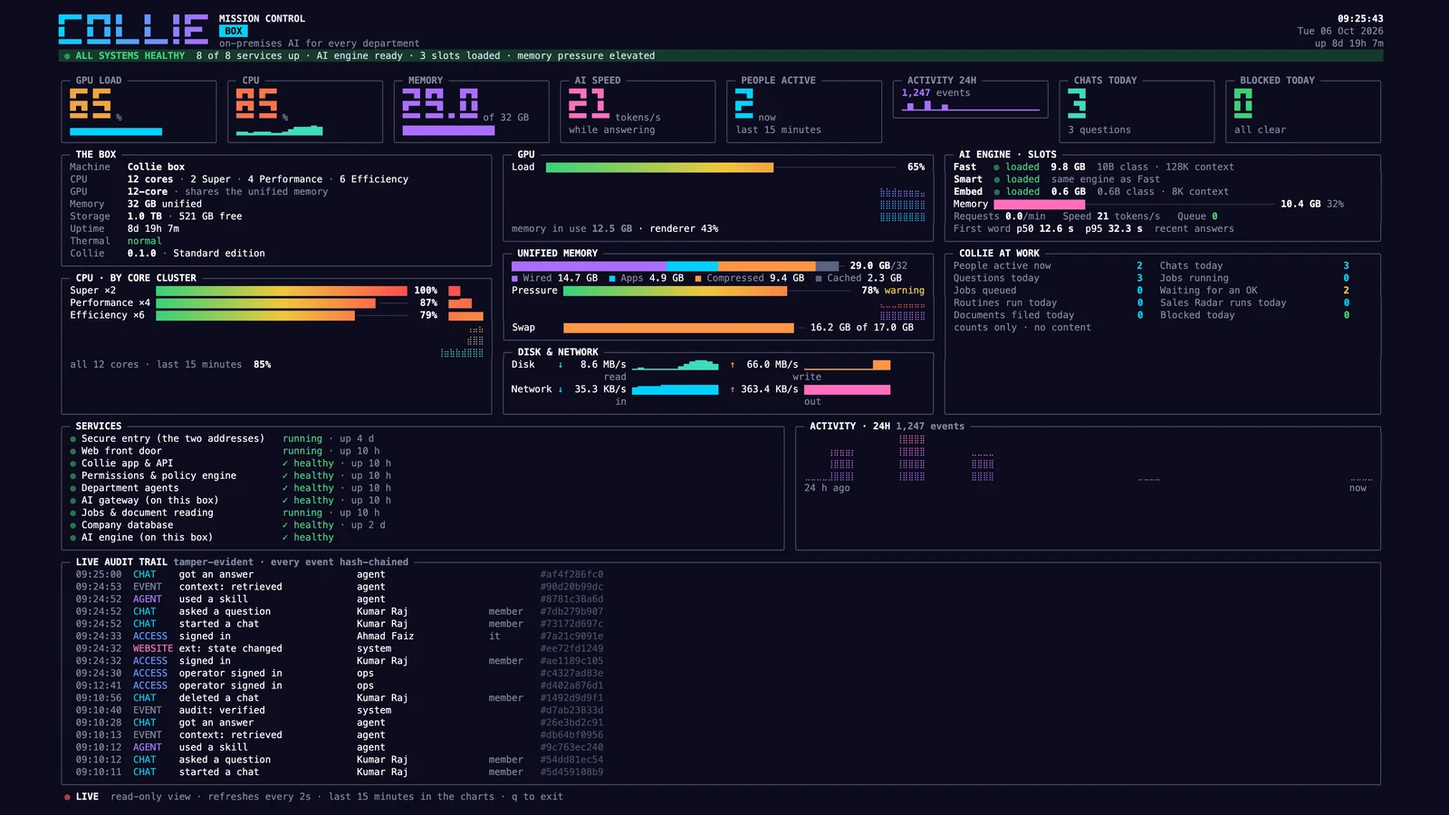Click the hash #af4f286fc0 in the audit trail

[x=571, y=575]
